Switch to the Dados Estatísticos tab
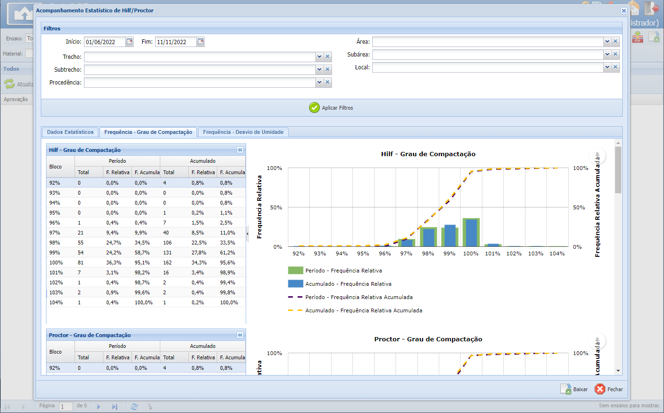The width and height of the screenshot is (664, 413). (70, 132)
